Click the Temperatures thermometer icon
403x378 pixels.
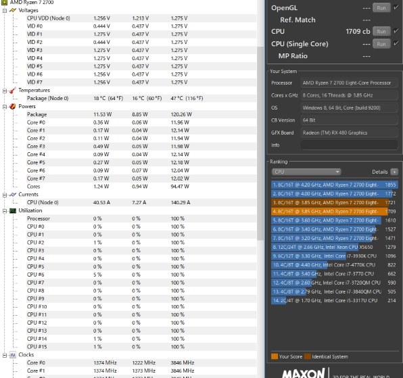tap(12, 91)
